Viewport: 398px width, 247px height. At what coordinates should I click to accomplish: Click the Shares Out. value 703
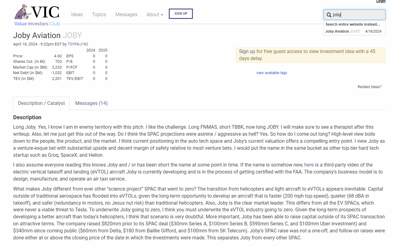point(58,62)
